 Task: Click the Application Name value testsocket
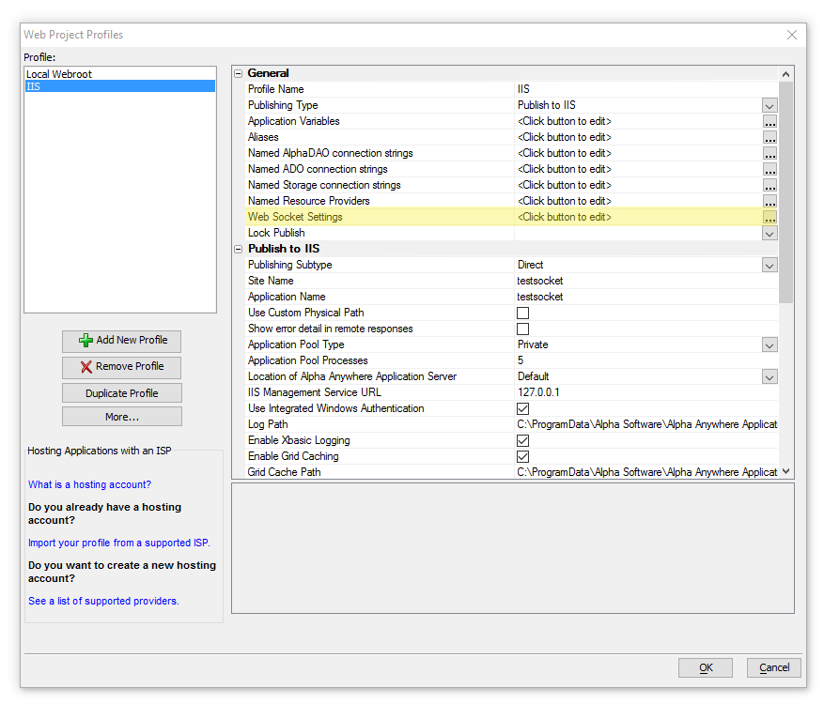(x=645, y=297)
